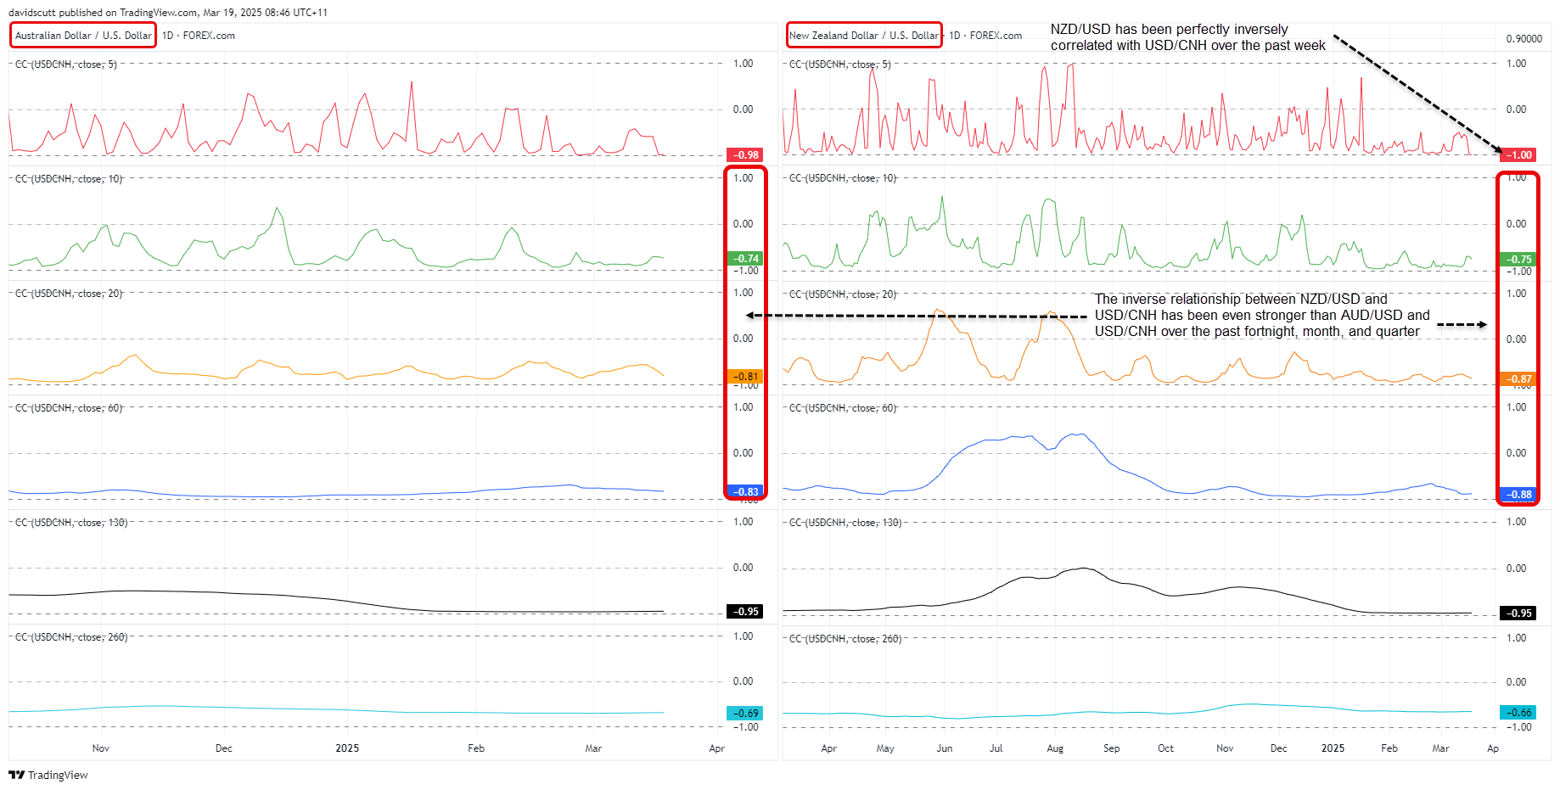Click the green -0.75 correlation value label
1560x790 pixels.
tap(1518, 260)
